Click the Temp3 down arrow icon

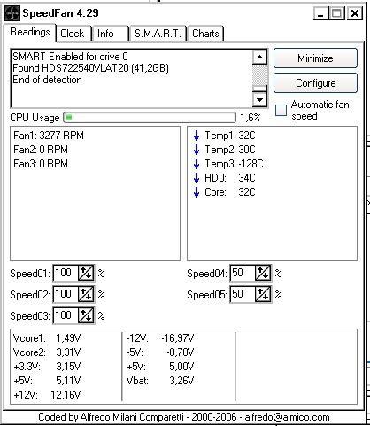(x=197, y=164)
